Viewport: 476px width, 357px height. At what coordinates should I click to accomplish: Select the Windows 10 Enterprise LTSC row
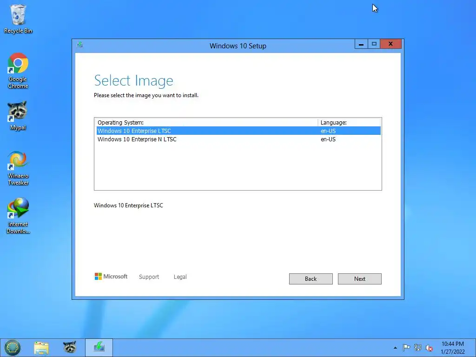coord(238,131)
